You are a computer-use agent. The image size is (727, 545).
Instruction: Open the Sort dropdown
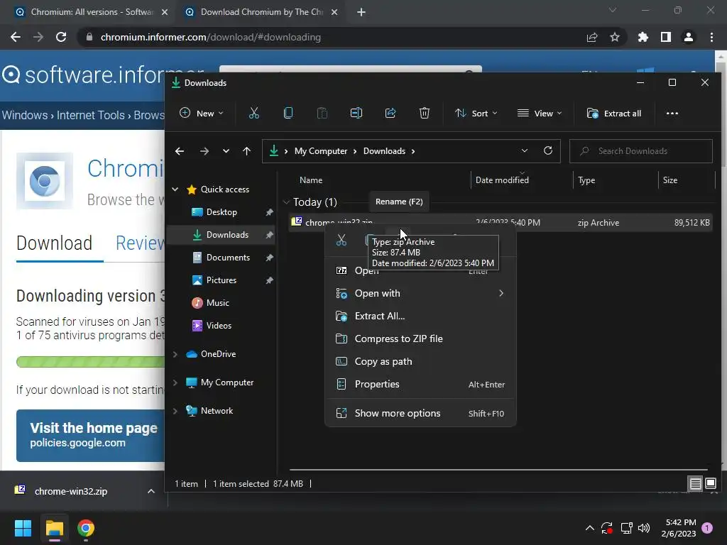[476, 113]
